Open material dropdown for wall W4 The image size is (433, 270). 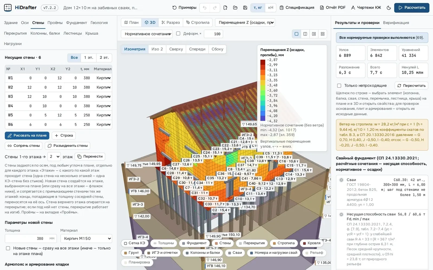pos(103,106)
